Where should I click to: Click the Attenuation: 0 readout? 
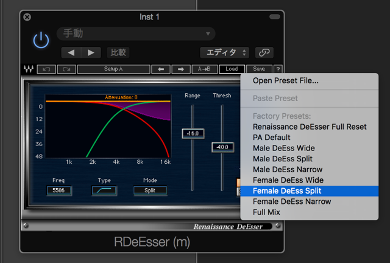coord(121,97)
